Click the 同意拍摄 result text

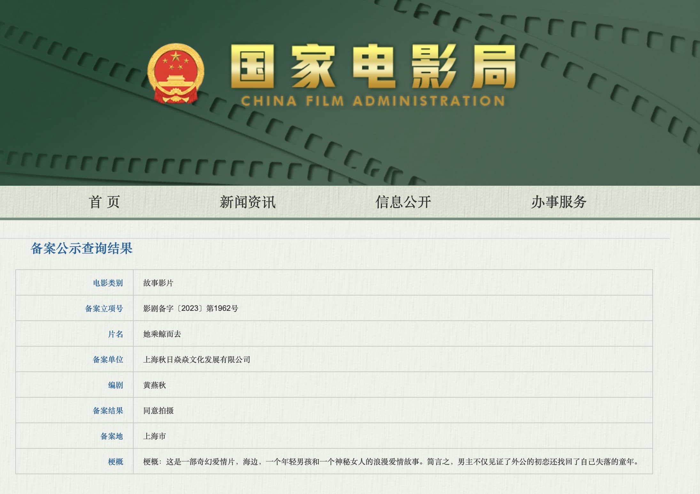pyautogui.click(x=158, y=411)
